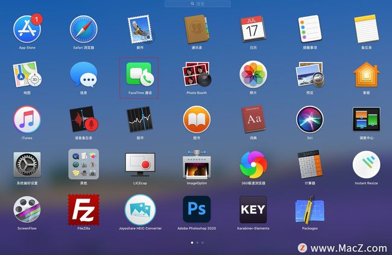The image size is (392, 255).
Task: Launch the Maps app
Action: (27, 75)
